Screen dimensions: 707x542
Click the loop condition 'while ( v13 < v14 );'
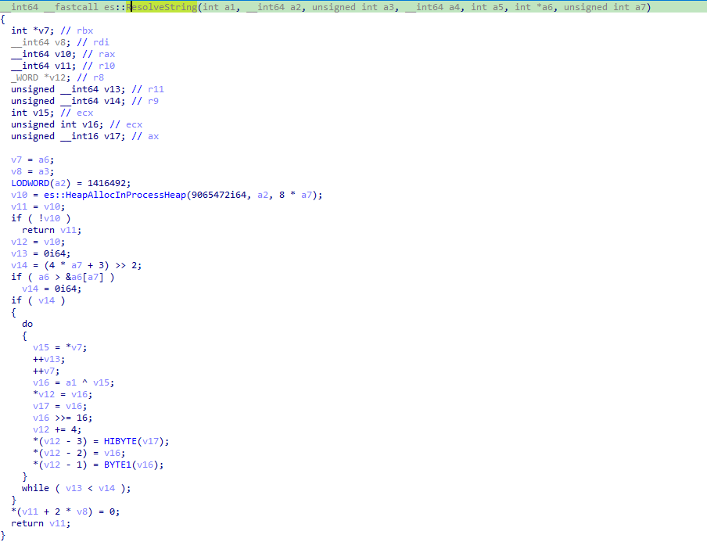[x=76, y=488]
